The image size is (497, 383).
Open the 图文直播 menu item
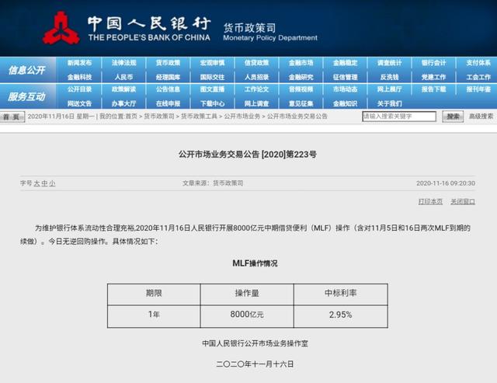(x=212, y=89)
